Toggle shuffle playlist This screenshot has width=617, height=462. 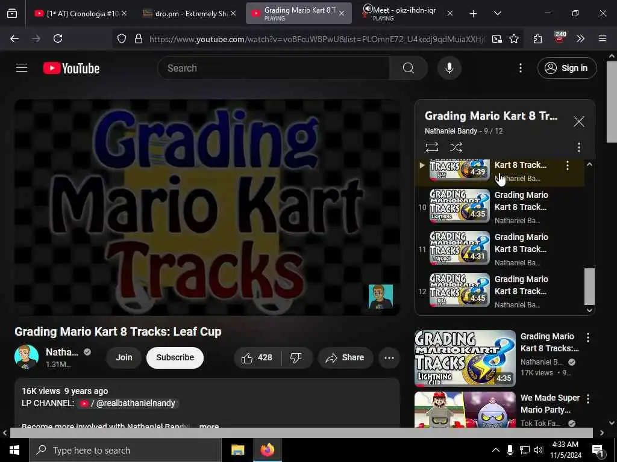tap(456, 147)
